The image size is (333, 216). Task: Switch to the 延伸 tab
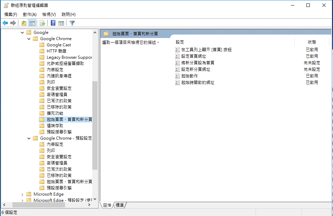point(107,205)
